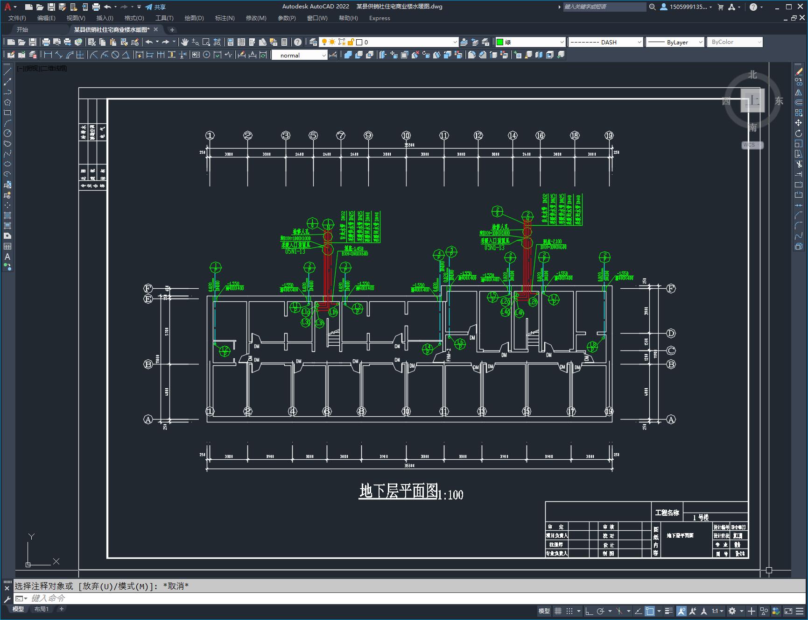This screenshot has width=808, height=620.
Task: Add a new layout with plus button
Action: tap(61, 609)
